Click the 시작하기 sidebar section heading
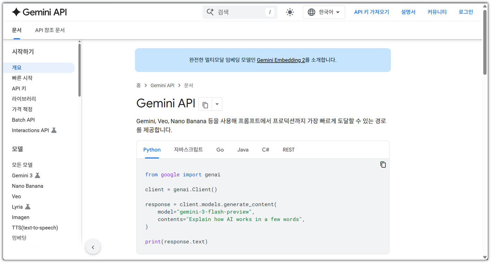 (x=23, y=52)
